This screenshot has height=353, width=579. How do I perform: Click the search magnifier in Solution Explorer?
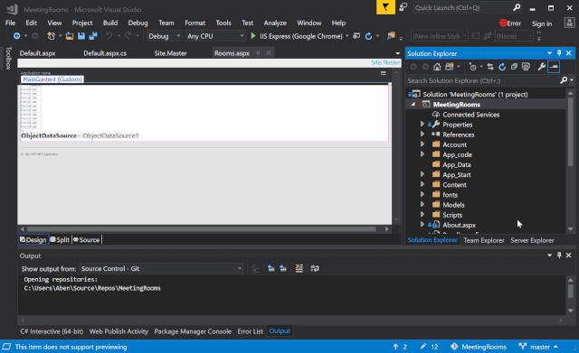[x=564, y=80]
